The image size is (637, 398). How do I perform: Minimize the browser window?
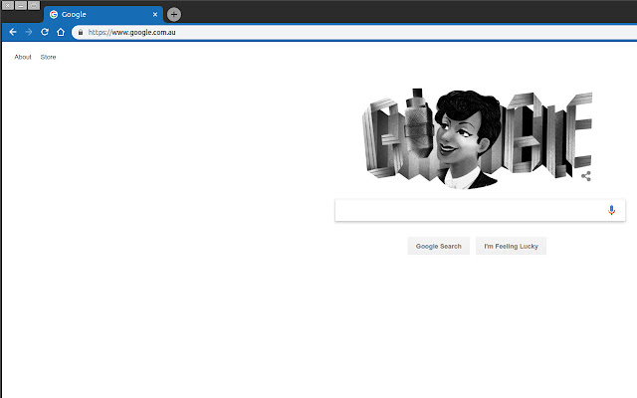point(21,5)
